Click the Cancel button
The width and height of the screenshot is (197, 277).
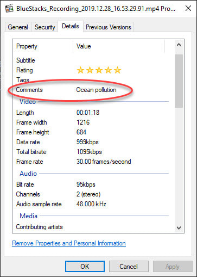(129, 267)
